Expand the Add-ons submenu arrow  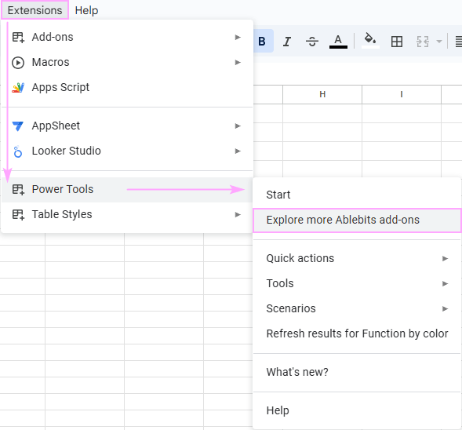click(x=238, y=37)
